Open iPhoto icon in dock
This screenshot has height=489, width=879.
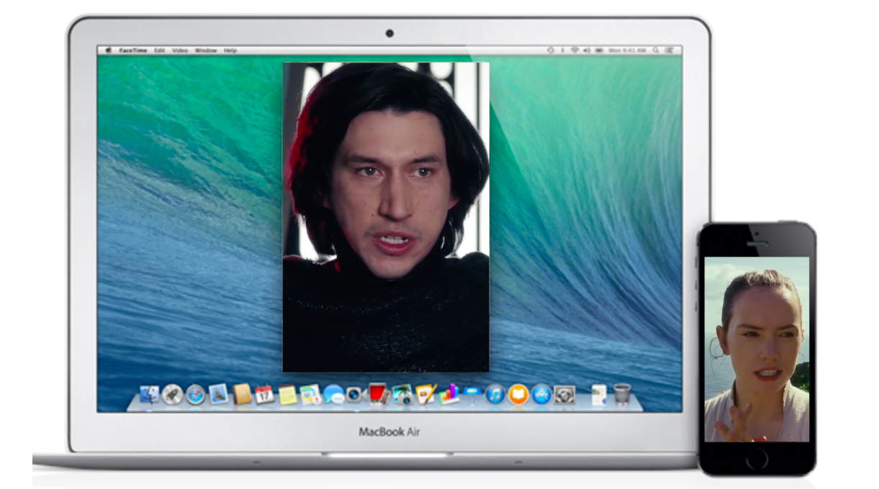click(x=402, y=394)
